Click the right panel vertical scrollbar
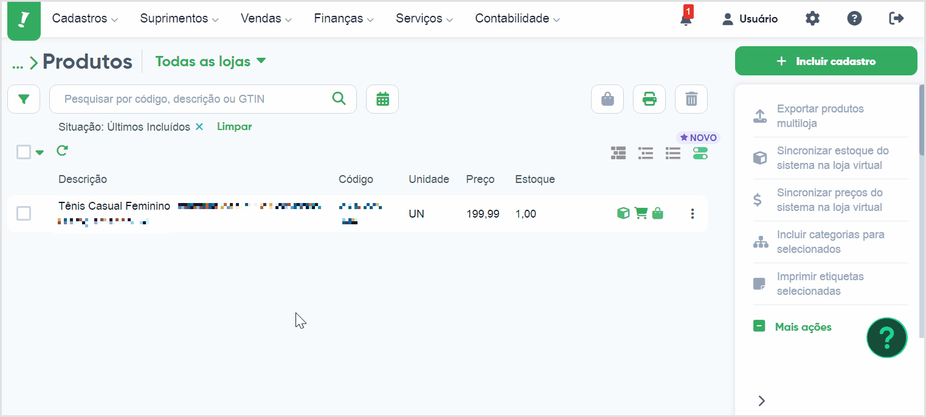 point(922,122)
